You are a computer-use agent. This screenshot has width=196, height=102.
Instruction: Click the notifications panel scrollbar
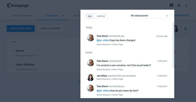(173, 45)
